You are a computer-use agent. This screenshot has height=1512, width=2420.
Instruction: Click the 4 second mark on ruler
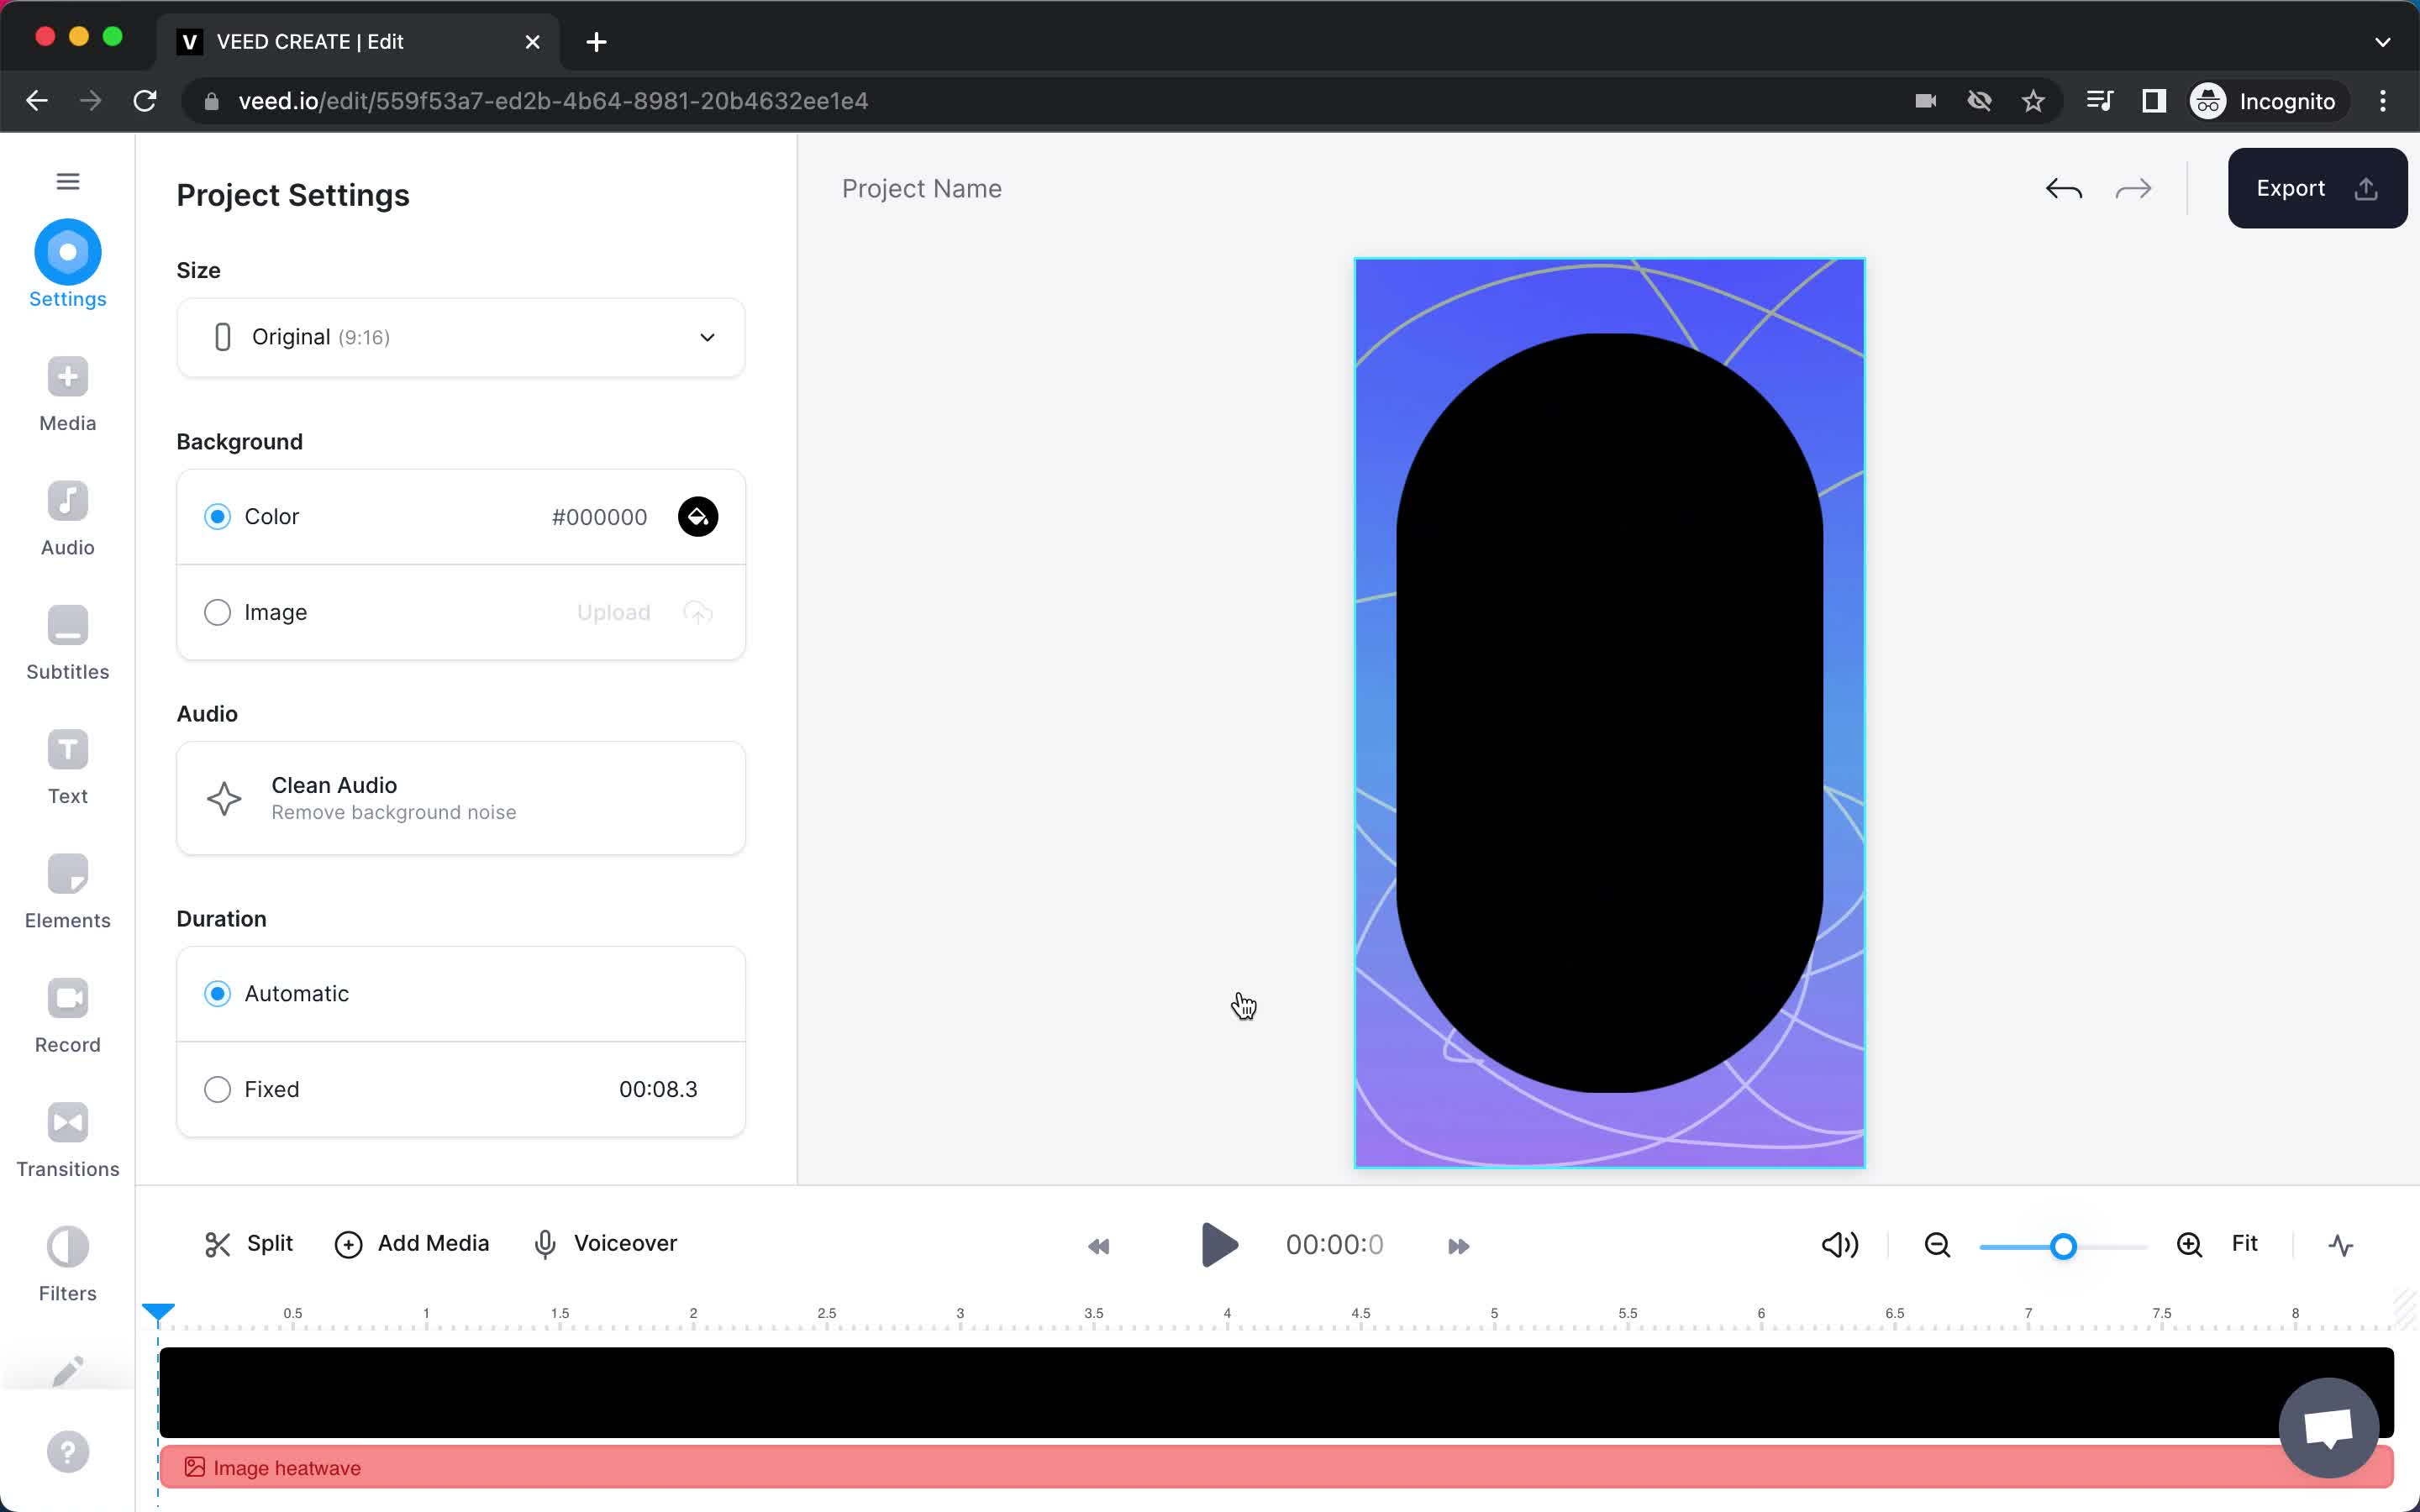[x=1226, y=1314]
